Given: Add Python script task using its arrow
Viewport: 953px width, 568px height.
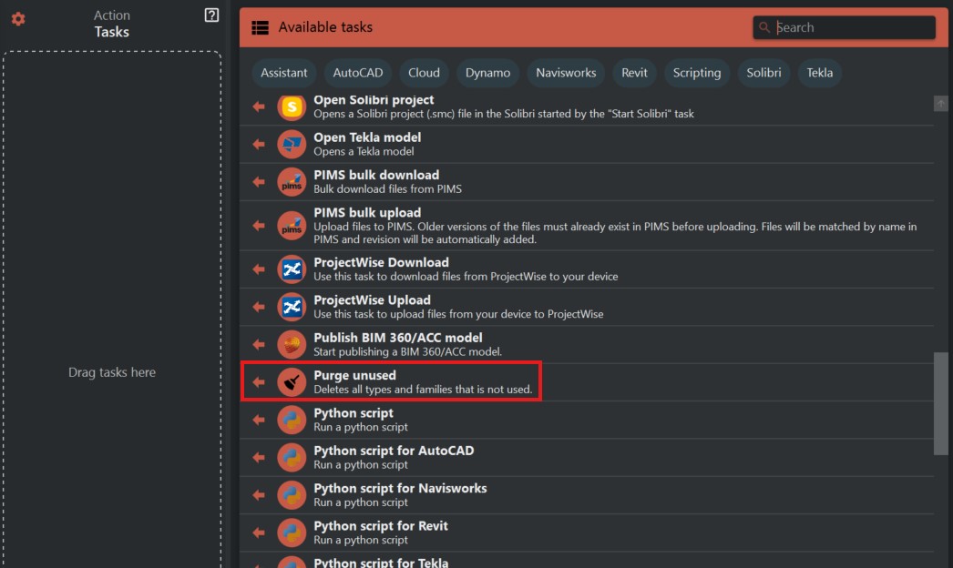Looking at the screenshot, I should click(259, 420).
